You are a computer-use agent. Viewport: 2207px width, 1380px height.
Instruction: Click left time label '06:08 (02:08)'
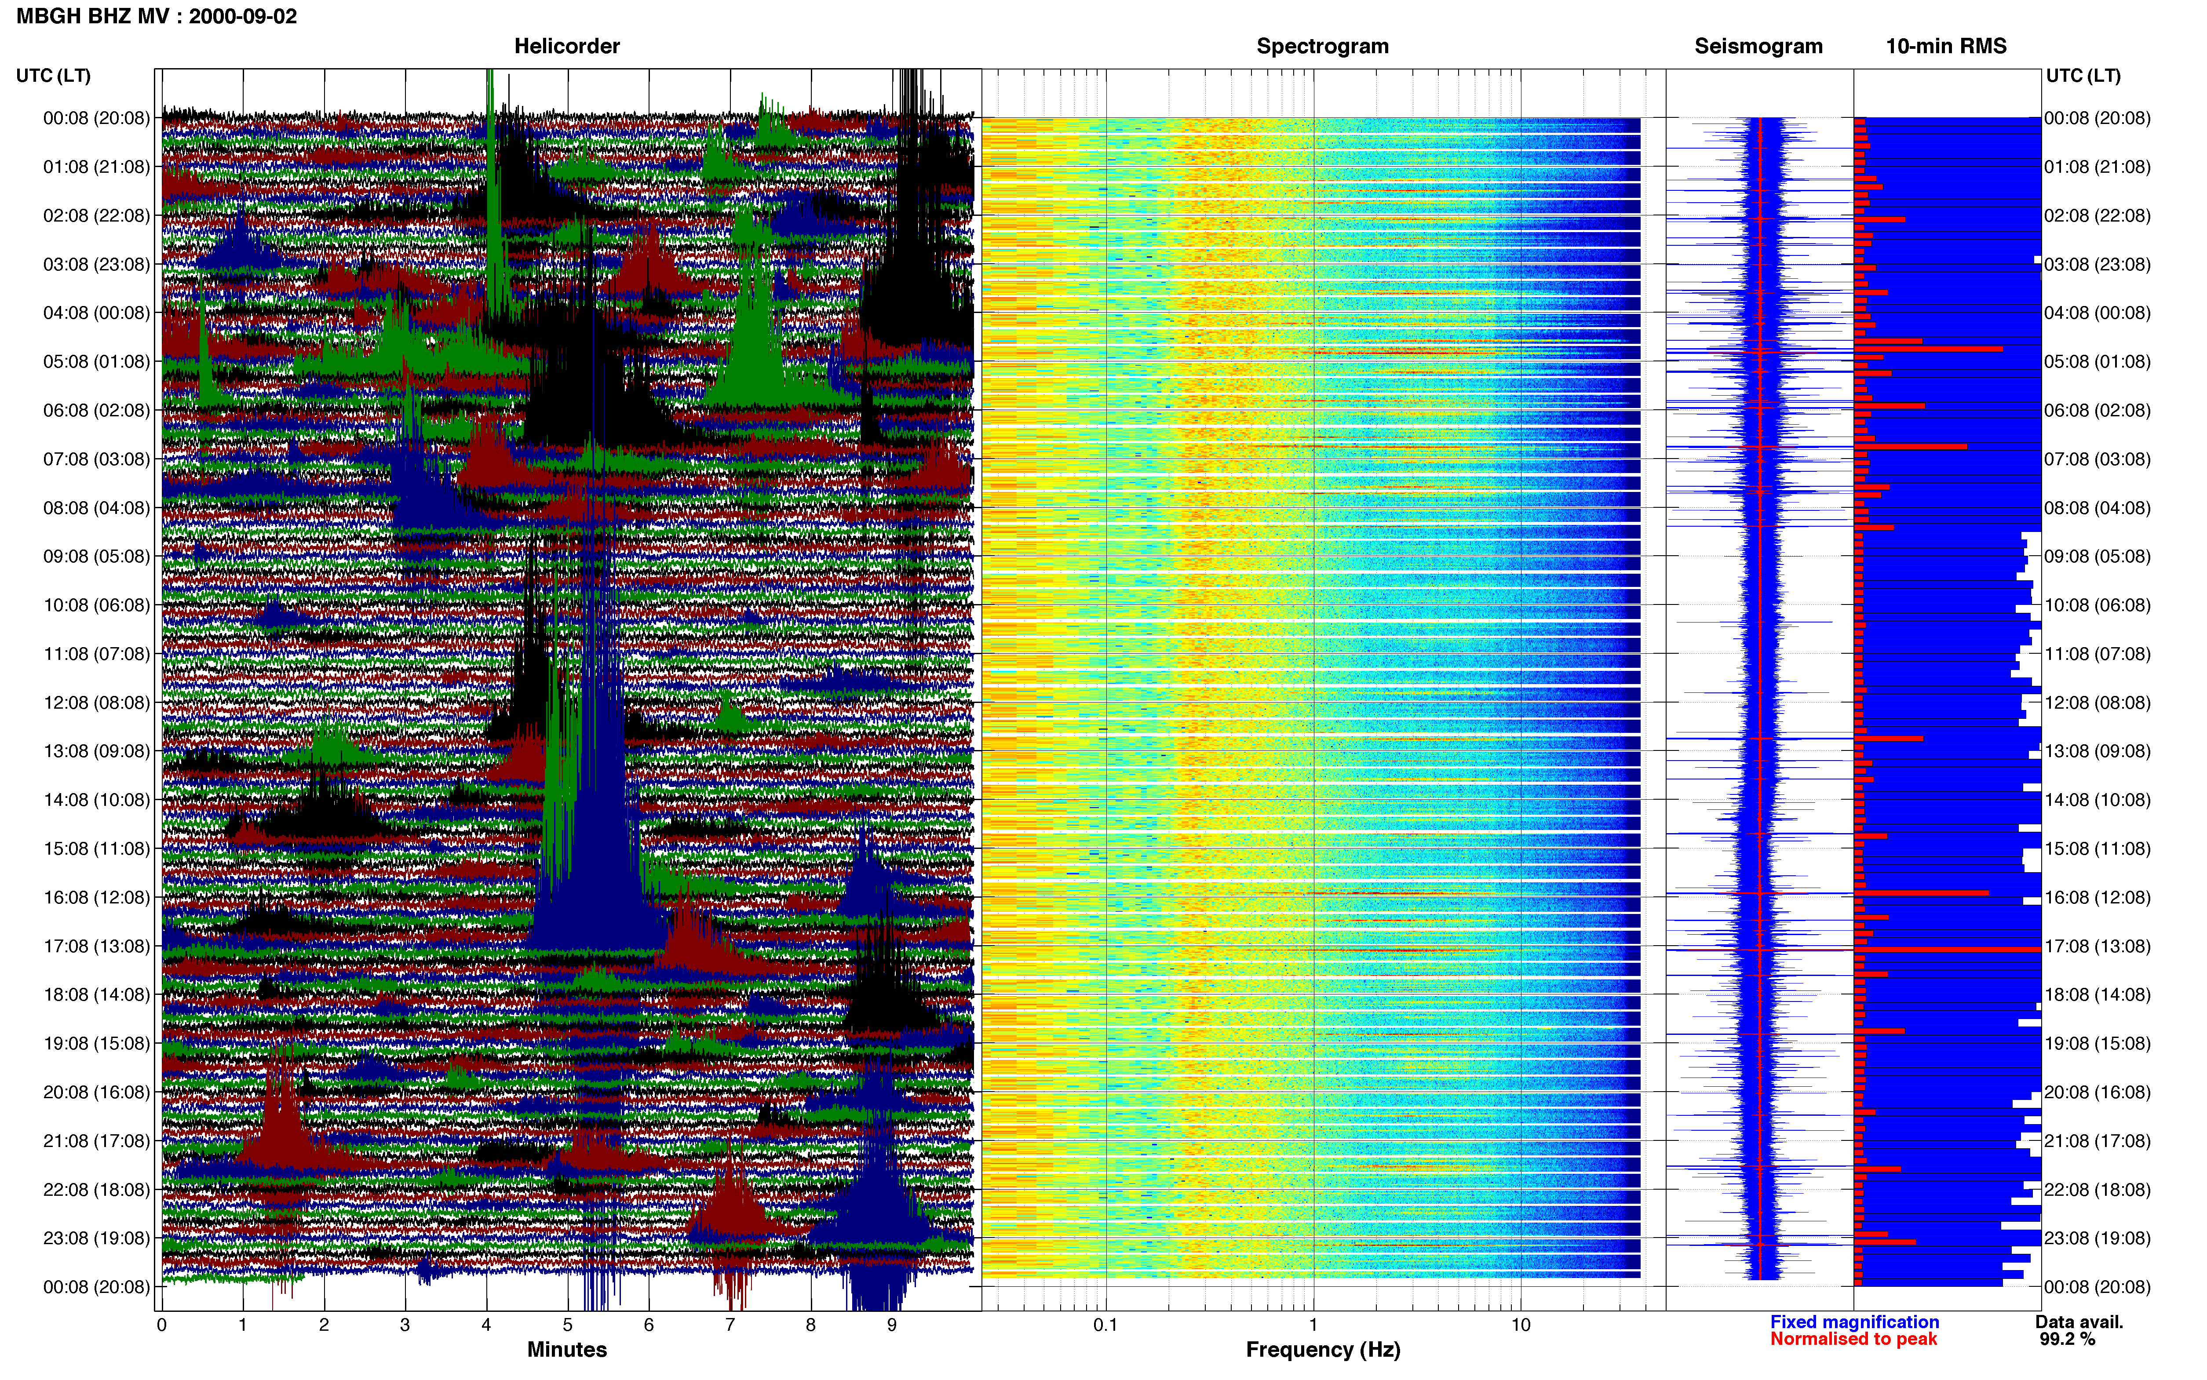[96, 410]
